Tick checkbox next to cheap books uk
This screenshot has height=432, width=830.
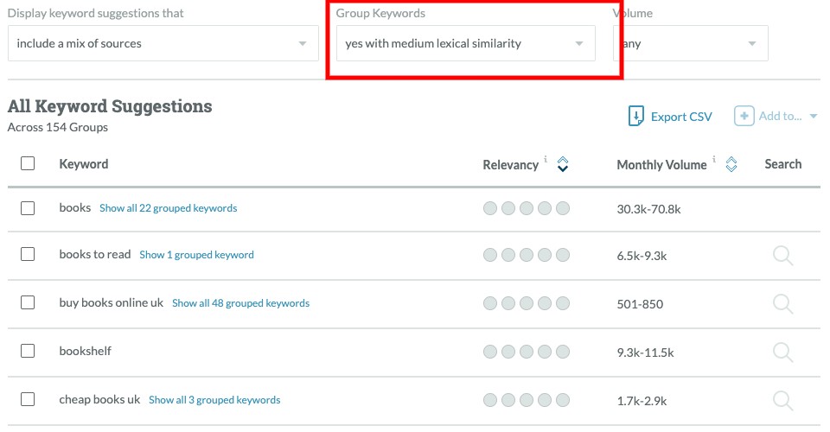[28, 399]
